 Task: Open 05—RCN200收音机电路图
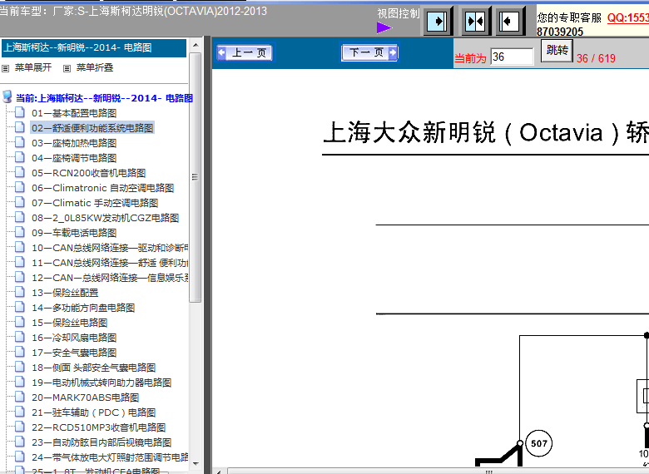coord(88,173)
